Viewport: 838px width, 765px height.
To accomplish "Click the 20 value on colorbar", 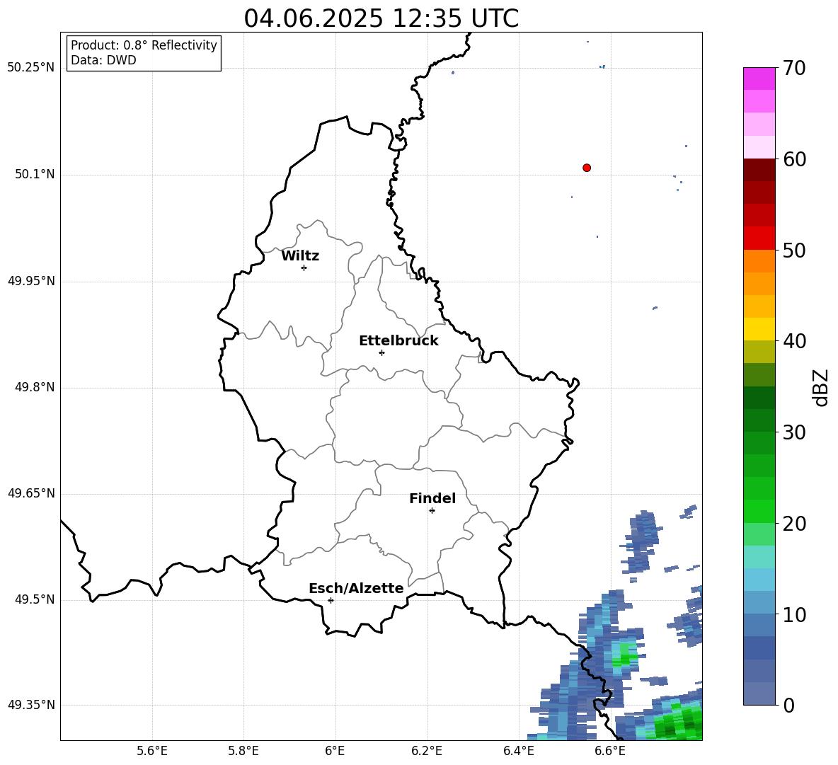I will click(795, 524).
